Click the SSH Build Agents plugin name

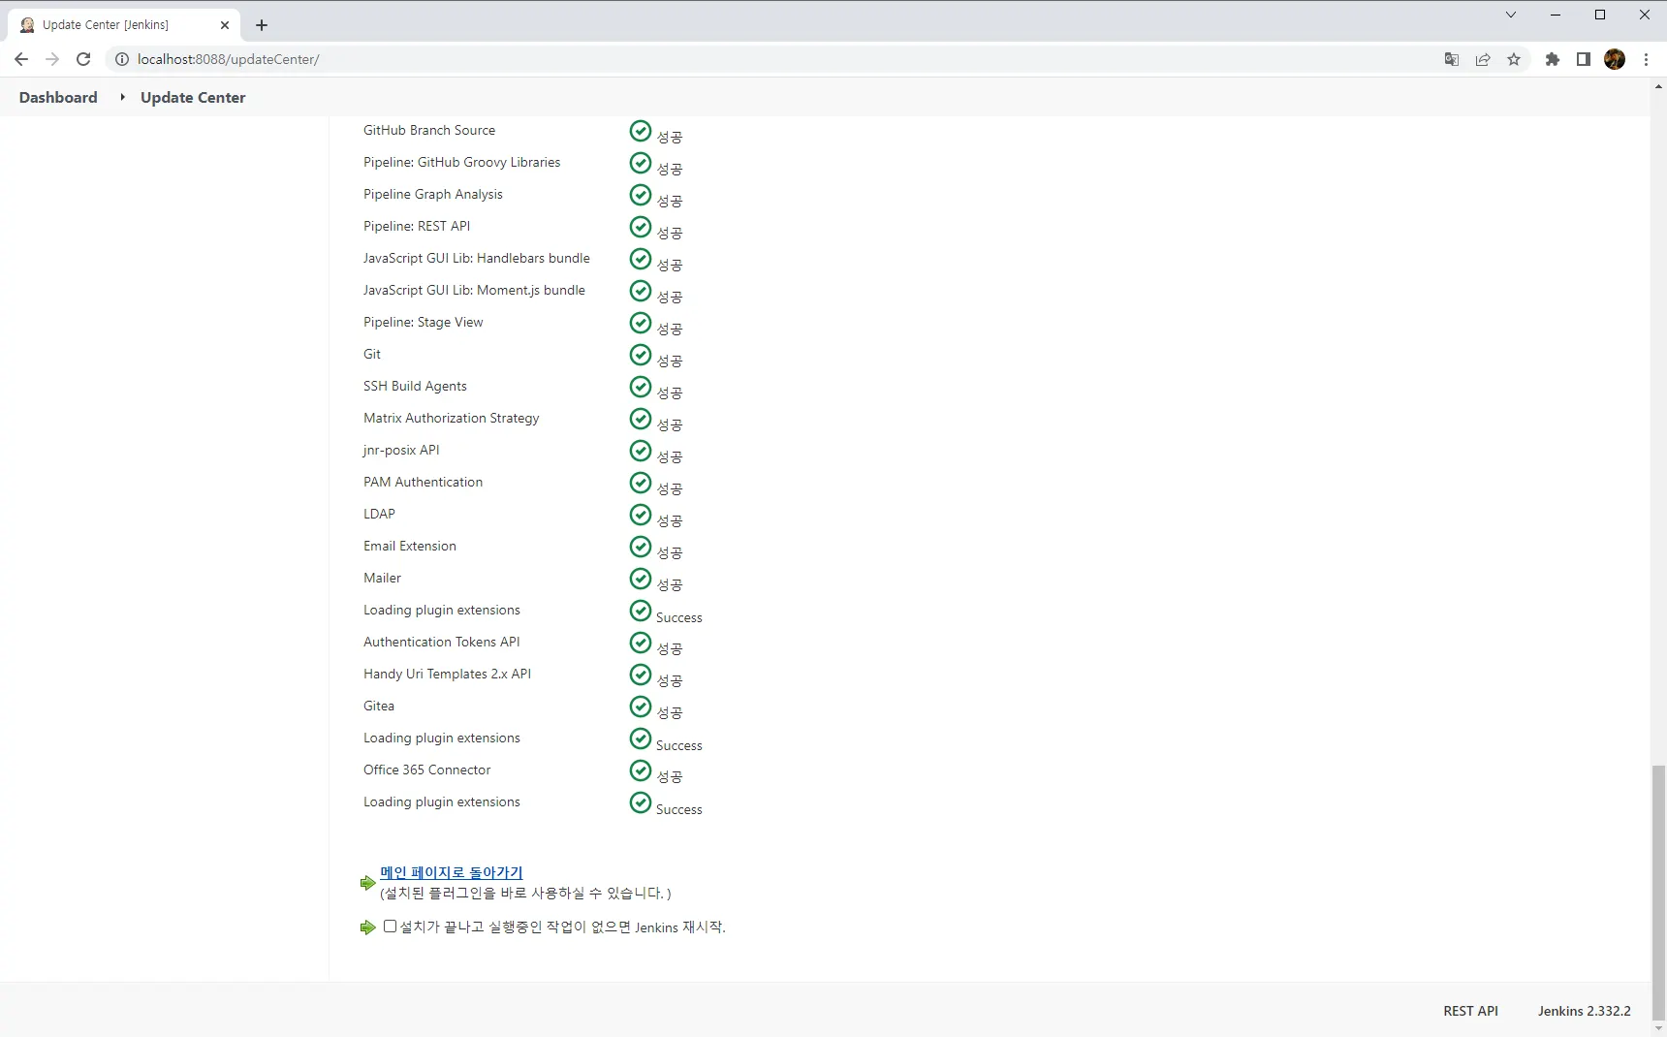415,386
